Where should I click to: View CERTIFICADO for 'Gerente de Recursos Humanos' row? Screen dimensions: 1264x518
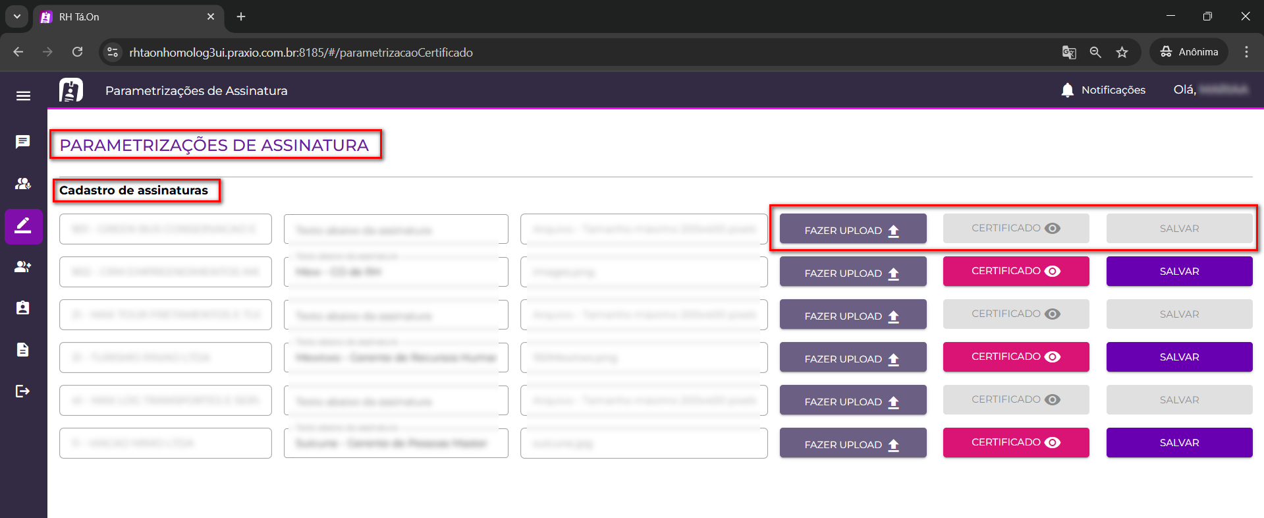tap(1016, 357)
